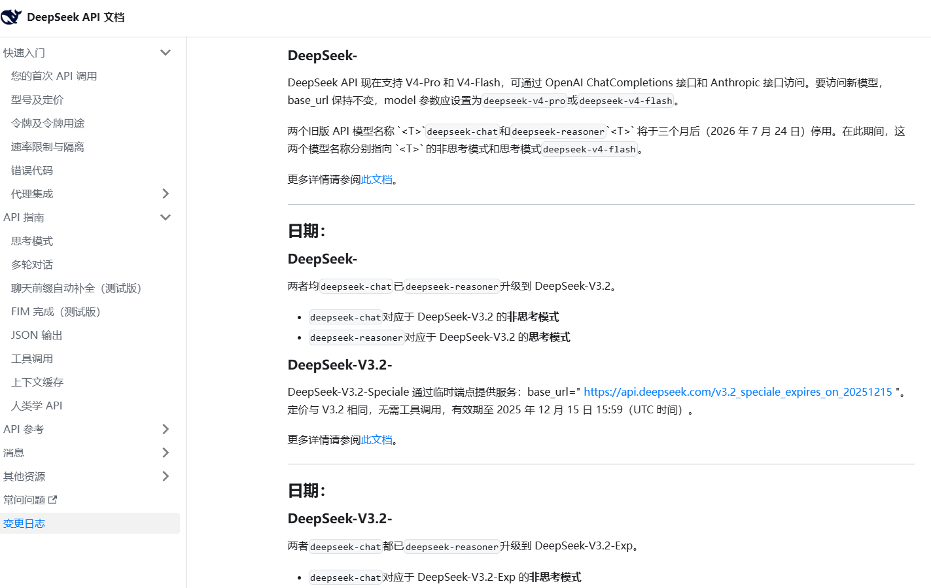Expand the 消息 section chevron

coord(166,453)
